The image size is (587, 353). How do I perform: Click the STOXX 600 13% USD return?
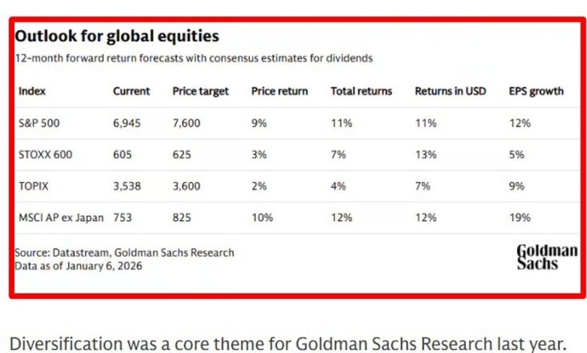425,155
